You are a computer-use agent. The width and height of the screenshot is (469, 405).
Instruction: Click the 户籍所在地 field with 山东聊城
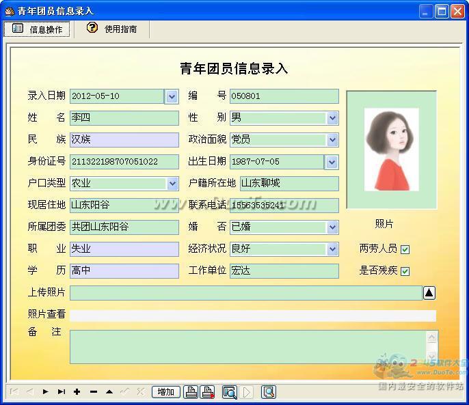coord(289,184)
